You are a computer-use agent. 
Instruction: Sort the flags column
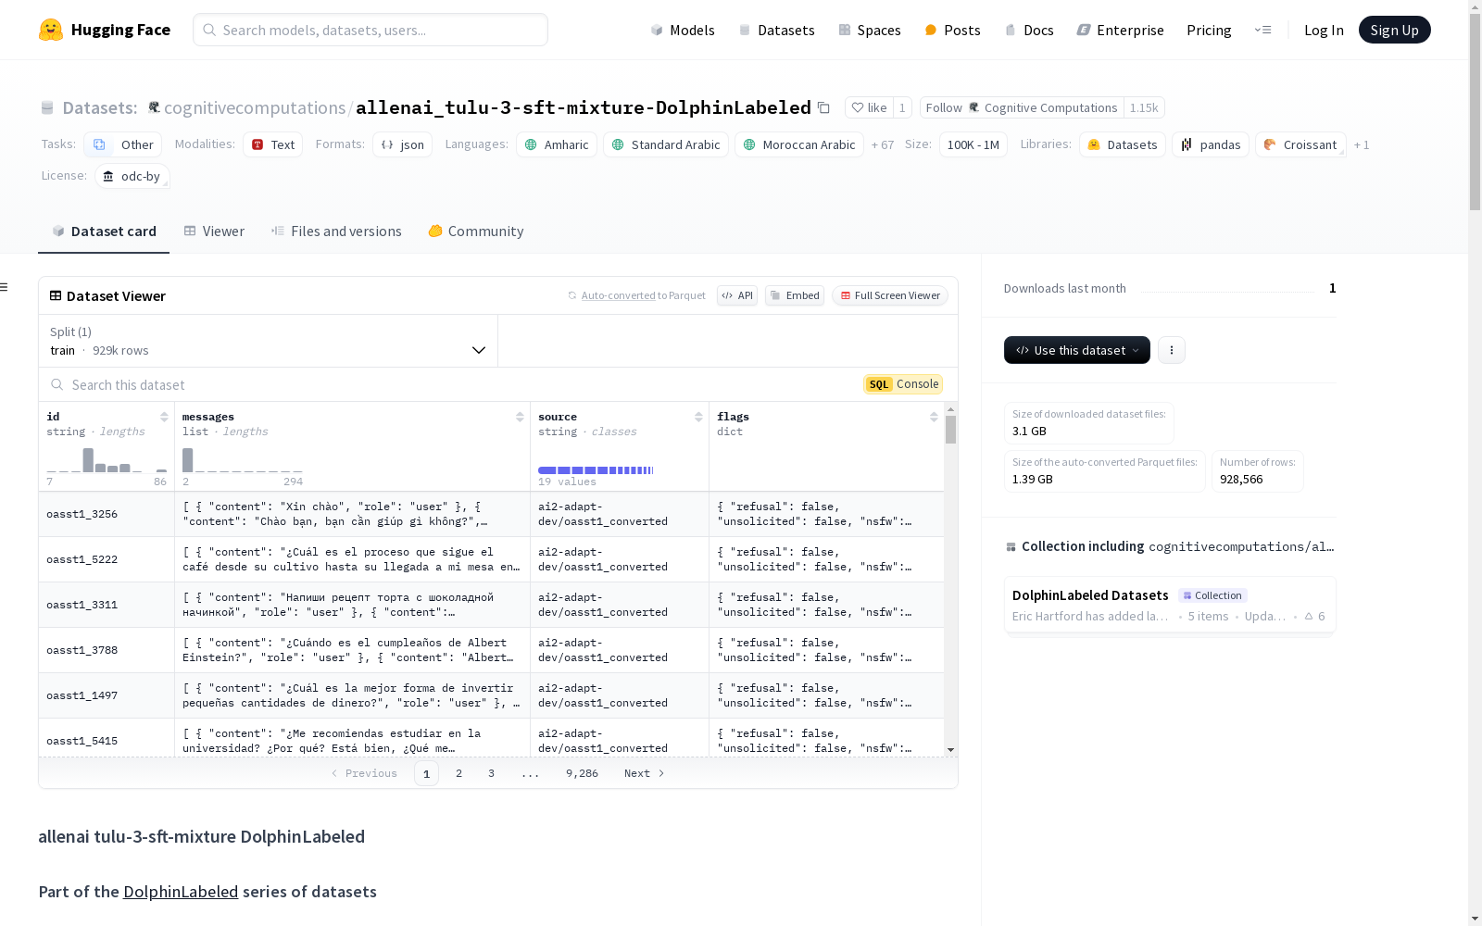[934, 417]
